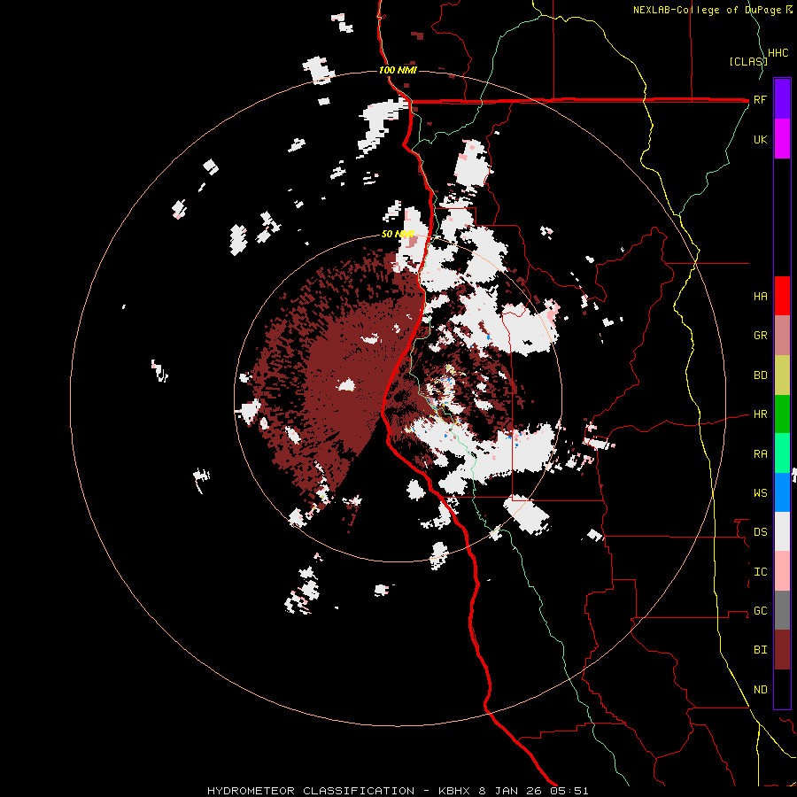Click the gray GC legend color swatch
This screenshot has width=797, height=797.
[782, 610]
